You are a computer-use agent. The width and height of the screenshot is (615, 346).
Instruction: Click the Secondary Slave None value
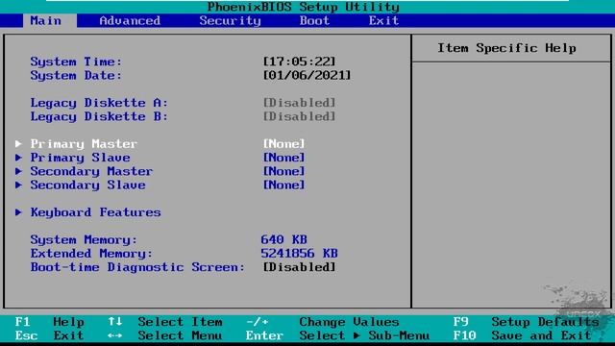[x=284, y=185]
